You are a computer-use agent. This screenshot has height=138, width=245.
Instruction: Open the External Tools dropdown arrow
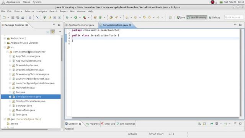(x=88, y=18)
